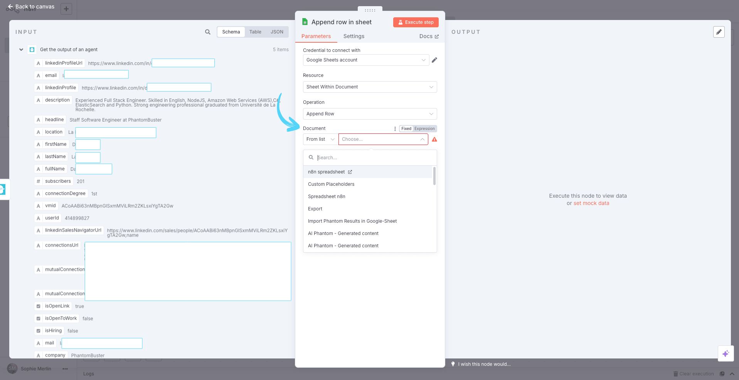Collapse the 'Get the output of an agent' node
The width and height of the screenshot is (739, 380).
(21, 50)
